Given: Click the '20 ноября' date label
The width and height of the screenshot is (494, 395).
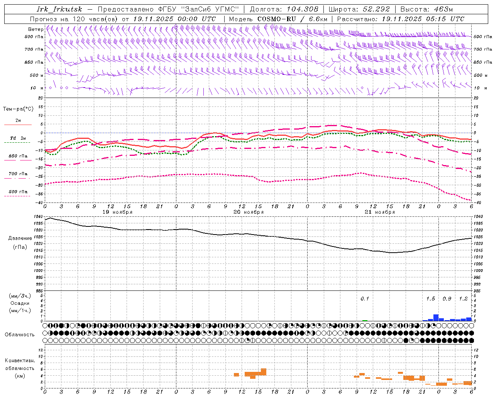Looking at the screenshot, I should [x=249, y=212].
